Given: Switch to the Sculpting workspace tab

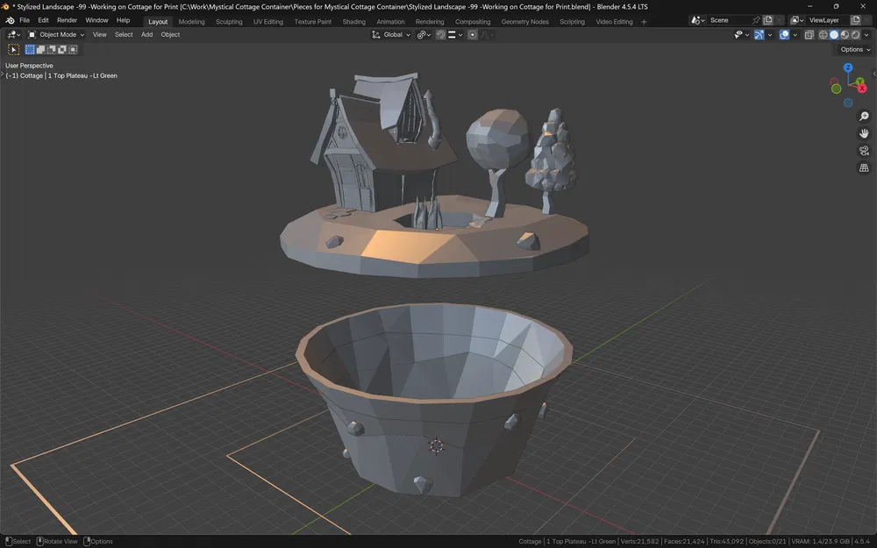Looking at the screenshot, I should point(229,21).
